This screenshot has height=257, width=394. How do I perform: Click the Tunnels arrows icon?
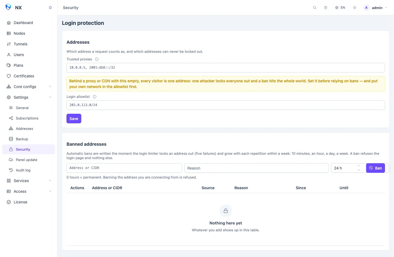9,44
